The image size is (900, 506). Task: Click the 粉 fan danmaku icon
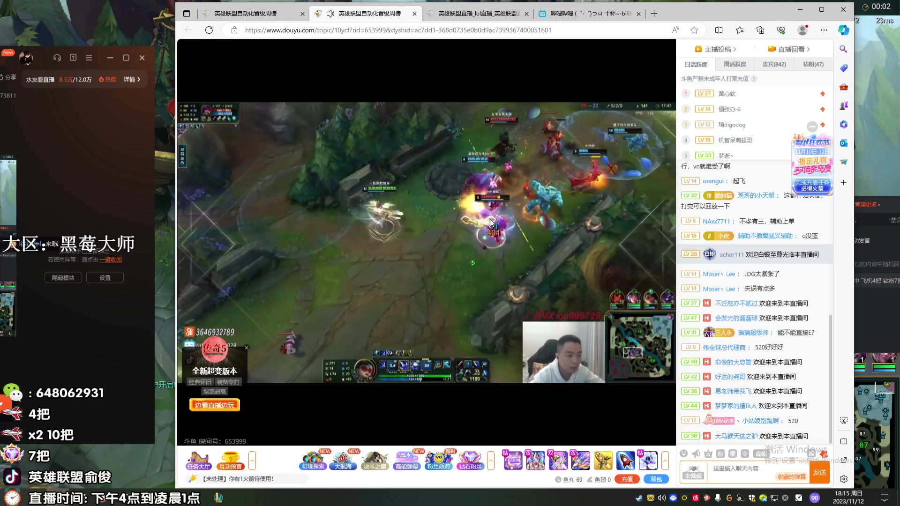click(720, 454)
